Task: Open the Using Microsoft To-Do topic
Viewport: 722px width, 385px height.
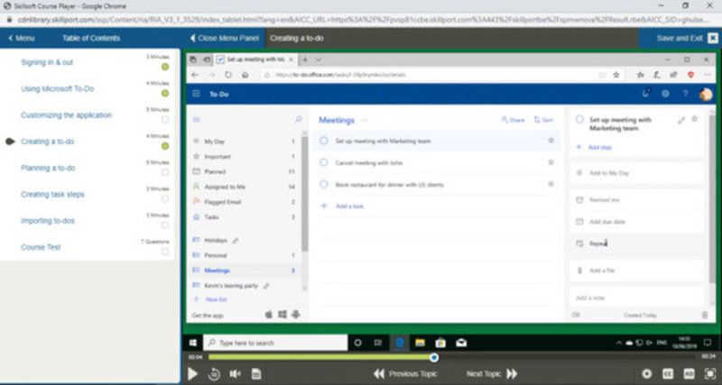Action: click(x=58, y=88)
